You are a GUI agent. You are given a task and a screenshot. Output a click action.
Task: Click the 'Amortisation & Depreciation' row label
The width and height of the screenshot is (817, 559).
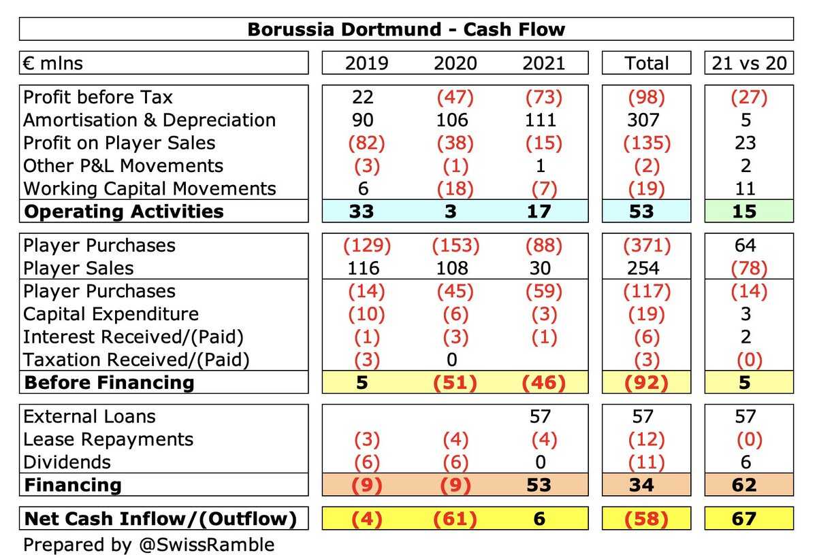pos(150,120)
